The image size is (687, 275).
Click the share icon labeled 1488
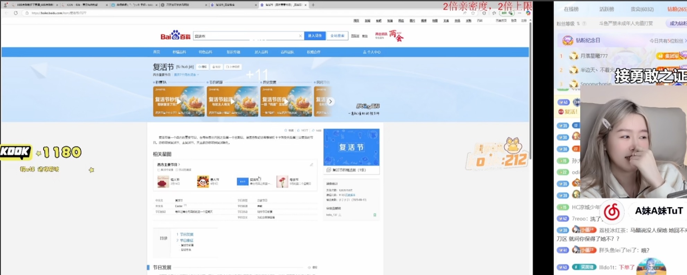pyautogui.click(x=313, y=130)
